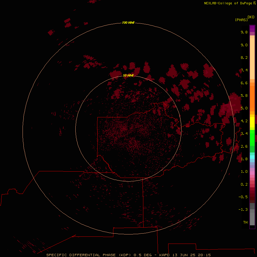The height and width of the screenshot is (257, 257).
Task: Click the NEXLAB-College of DuPage header text
Action: [x=230, y=3]
